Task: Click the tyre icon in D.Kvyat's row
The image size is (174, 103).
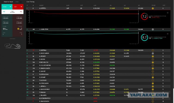Action: point(153,77)
